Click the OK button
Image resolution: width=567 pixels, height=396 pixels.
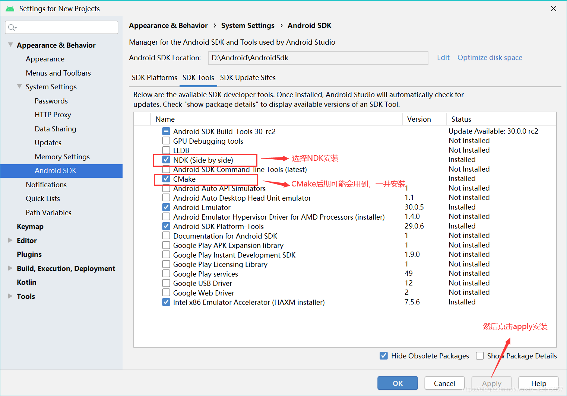pos(397,383)
